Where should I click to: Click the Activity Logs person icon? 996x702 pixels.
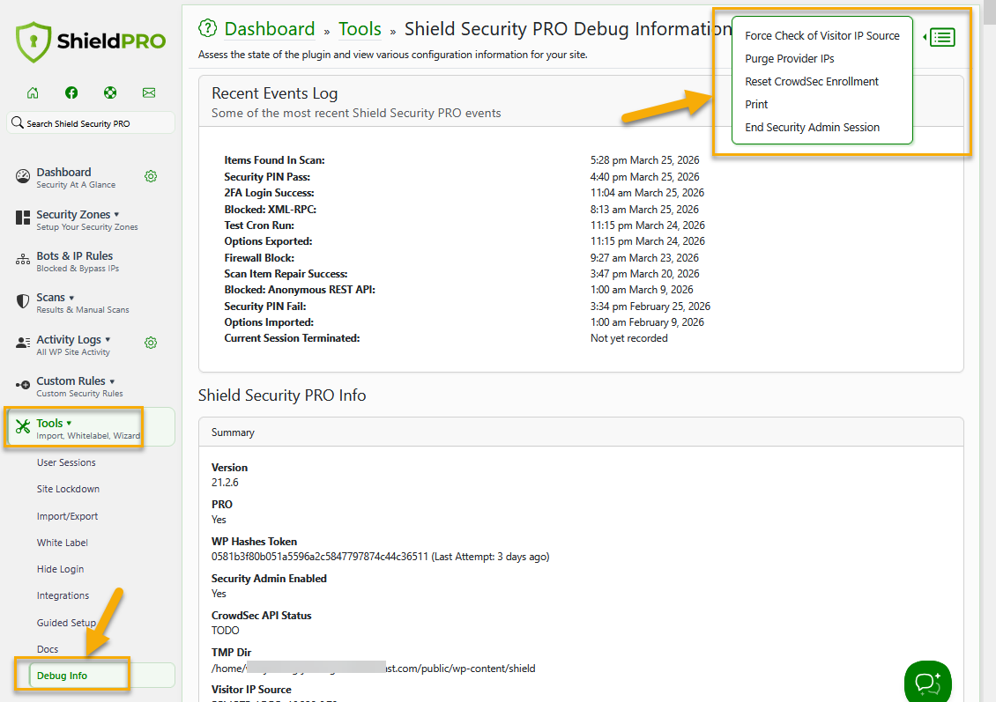(x=23, y=343)
